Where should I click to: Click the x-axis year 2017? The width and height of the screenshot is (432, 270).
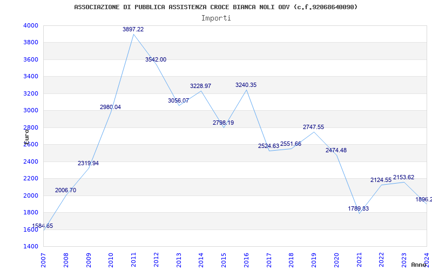(x=269, y=260)
